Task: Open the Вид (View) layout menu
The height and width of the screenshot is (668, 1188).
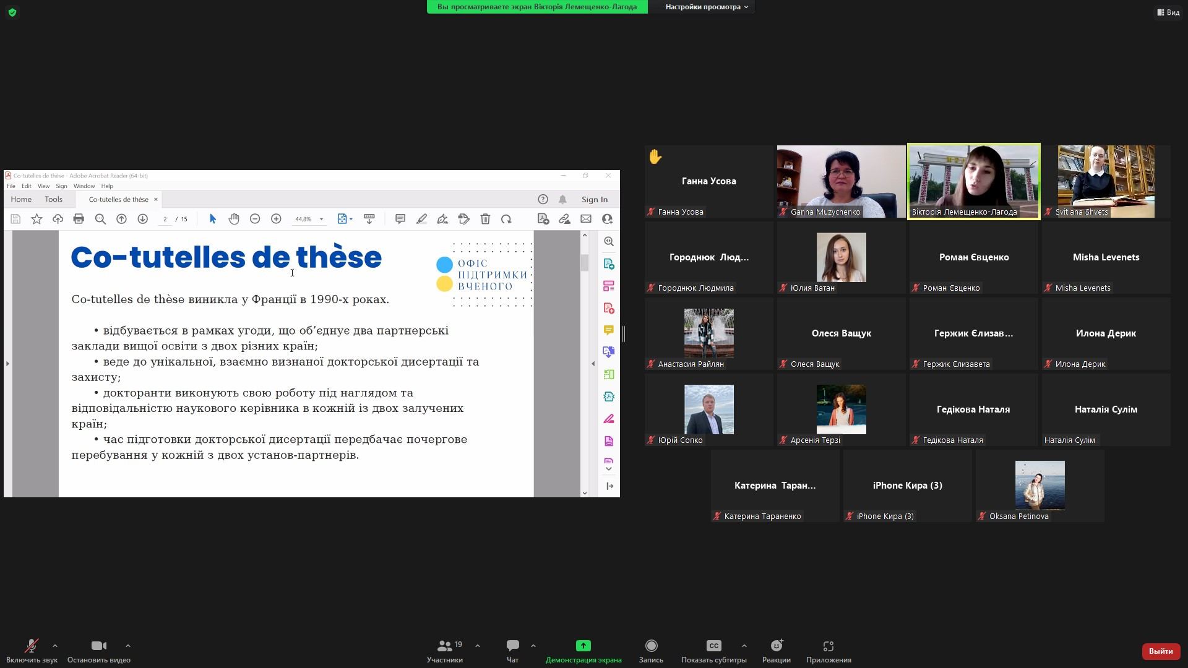Action: click(x=1168, y=12)
